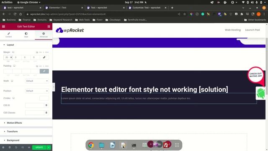Open the Chrome extensions puzzle icon
This screenshot has height=151, width=268.
tap(242, 14)
